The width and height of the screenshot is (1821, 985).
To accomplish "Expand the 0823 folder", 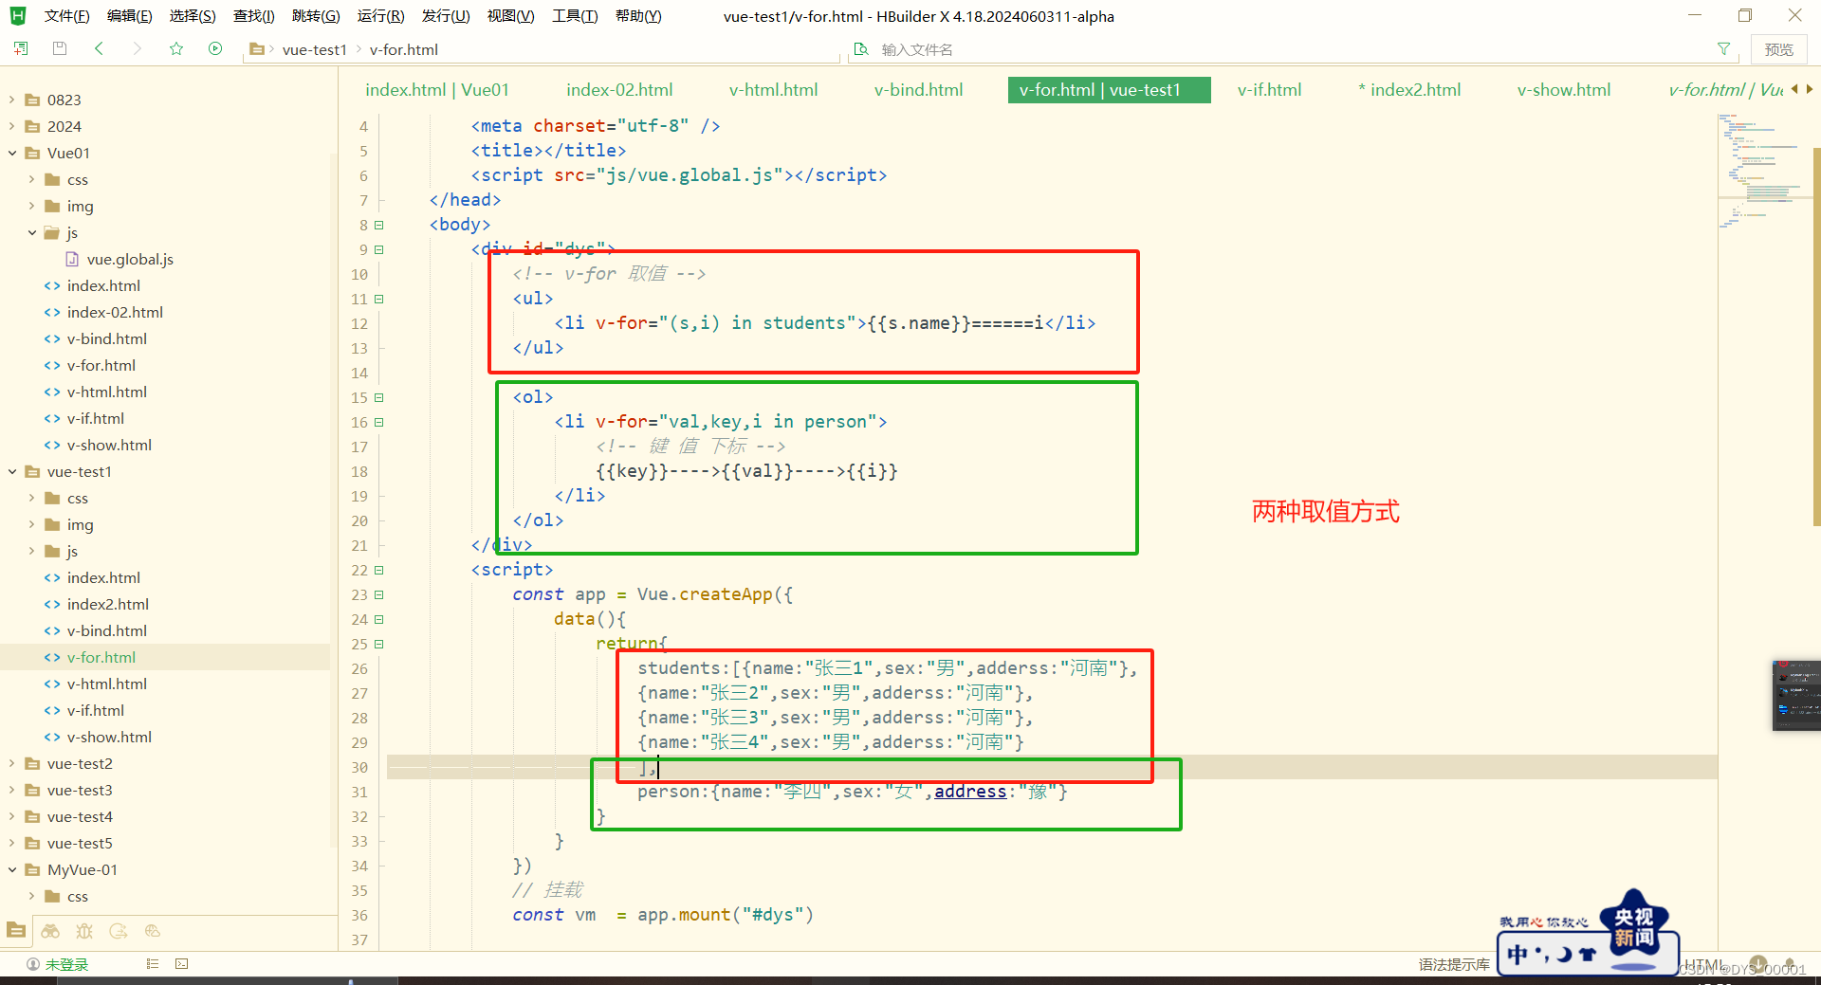I will click(x=12, y=100).
